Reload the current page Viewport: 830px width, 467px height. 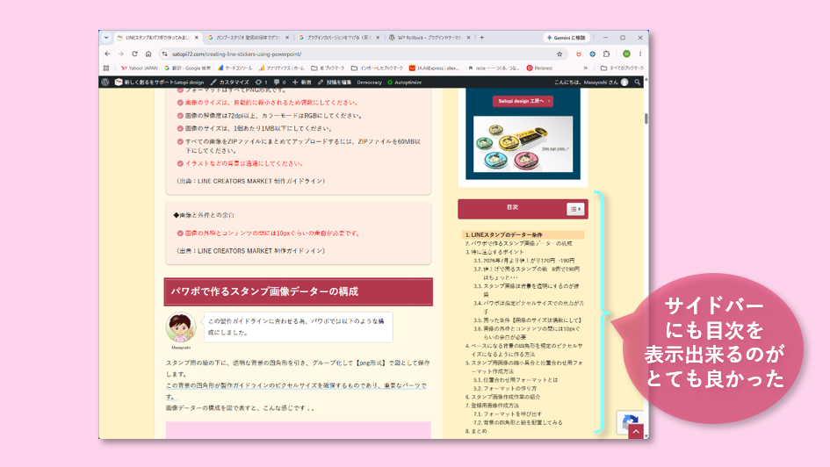pos(134,54)
